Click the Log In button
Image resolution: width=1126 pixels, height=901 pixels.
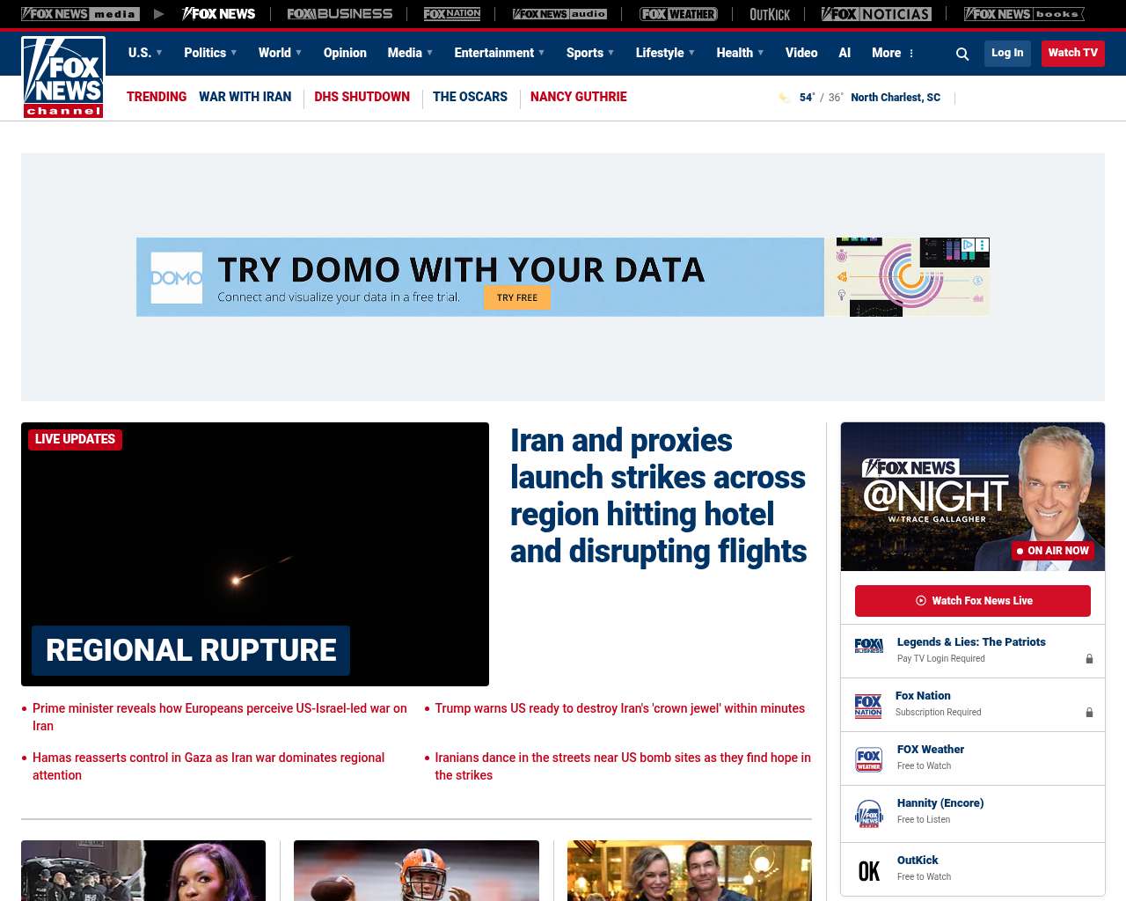(1007, 53)
